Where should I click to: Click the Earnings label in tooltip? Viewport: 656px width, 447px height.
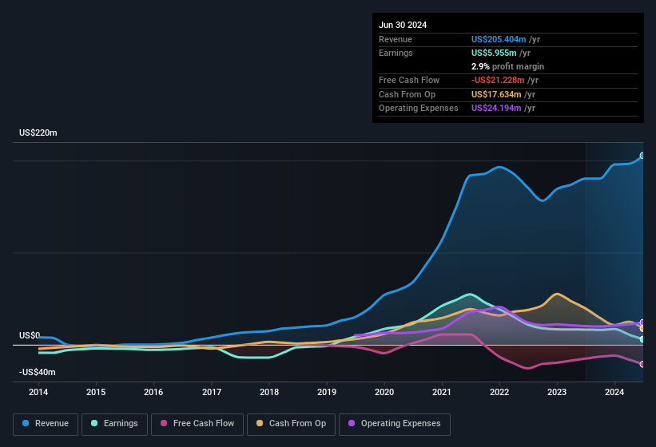click(396, 53)
